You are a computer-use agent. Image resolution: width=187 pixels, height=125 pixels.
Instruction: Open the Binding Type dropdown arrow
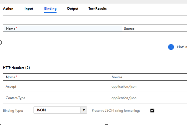(84, 110)
